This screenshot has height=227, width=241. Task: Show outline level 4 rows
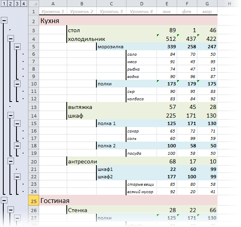point(23,3)
